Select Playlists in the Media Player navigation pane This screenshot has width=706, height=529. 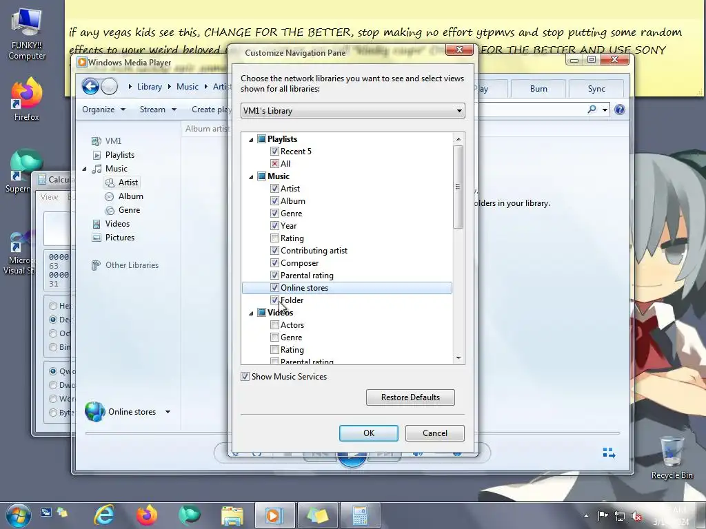120,155
